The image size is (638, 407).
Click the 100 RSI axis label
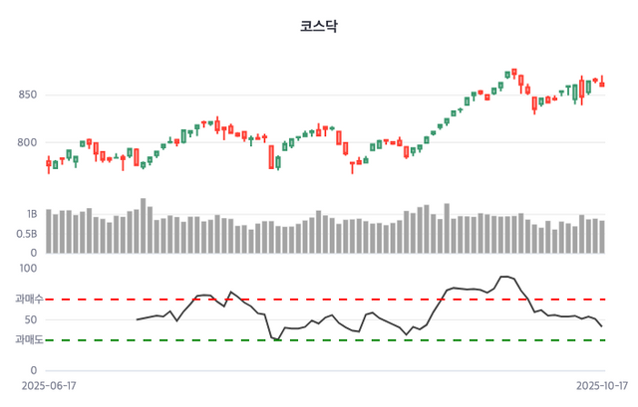coord(28,268)
